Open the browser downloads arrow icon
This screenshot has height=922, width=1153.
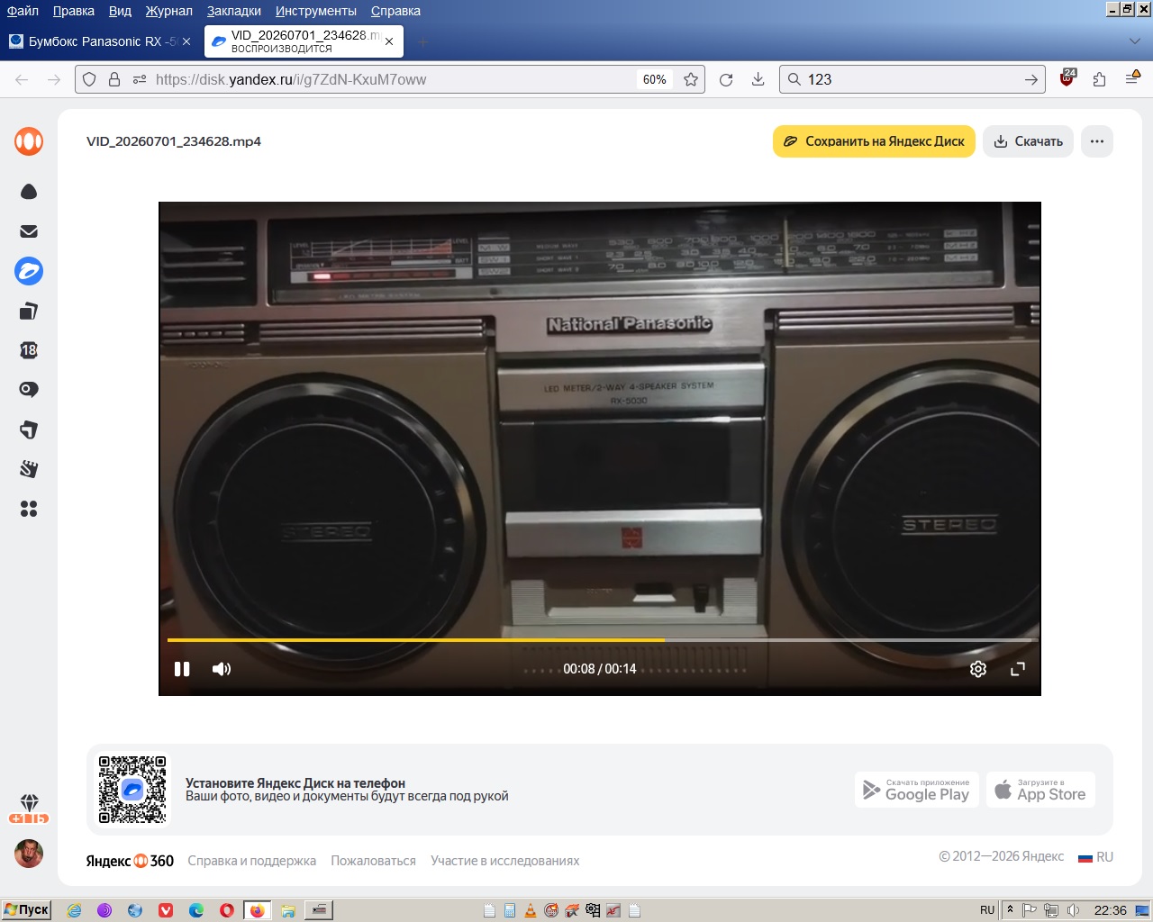pos(758,79)
